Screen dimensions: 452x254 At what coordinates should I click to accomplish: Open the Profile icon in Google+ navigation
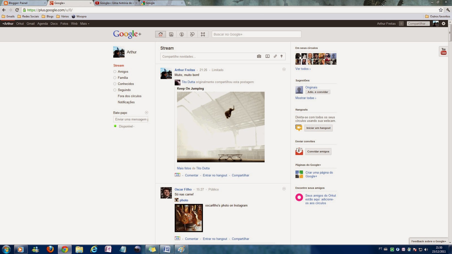click(x=182, y=34)
